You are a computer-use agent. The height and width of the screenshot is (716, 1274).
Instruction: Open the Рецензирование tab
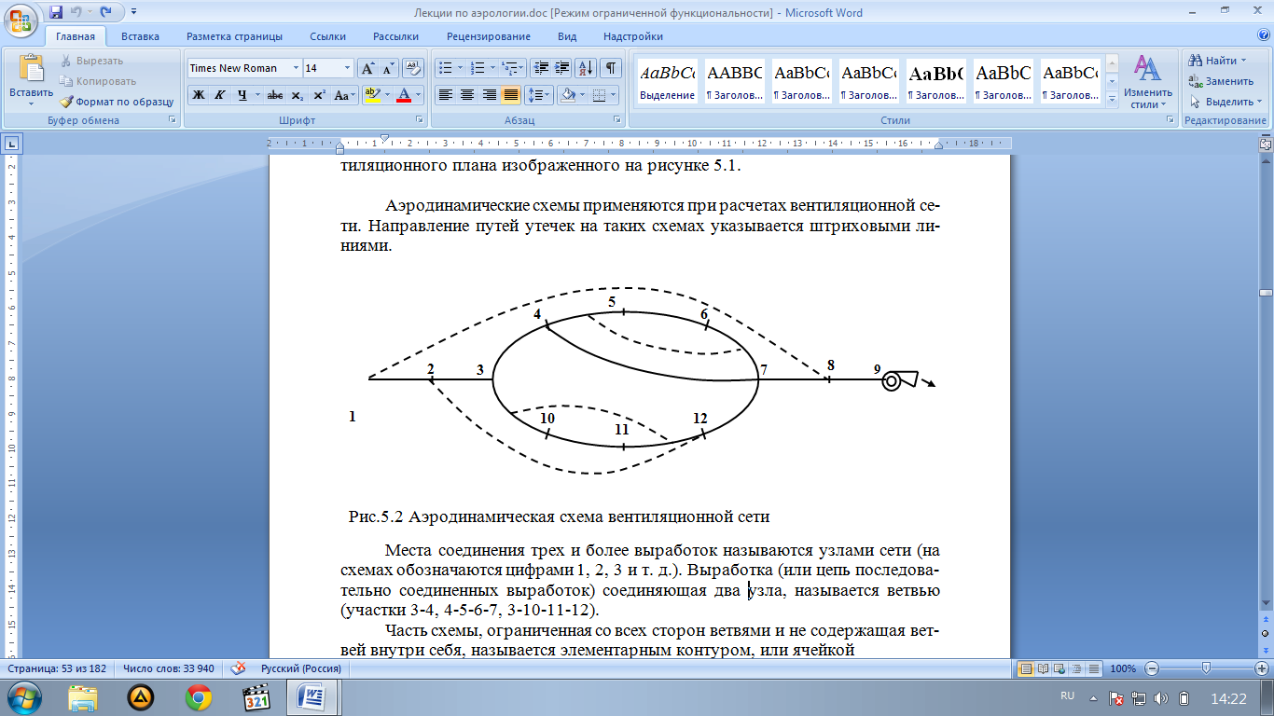489,36
